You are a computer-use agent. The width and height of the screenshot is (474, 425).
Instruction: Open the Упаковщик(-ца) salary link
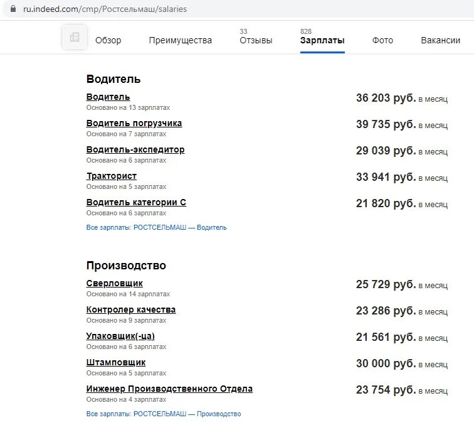point(120,336)
